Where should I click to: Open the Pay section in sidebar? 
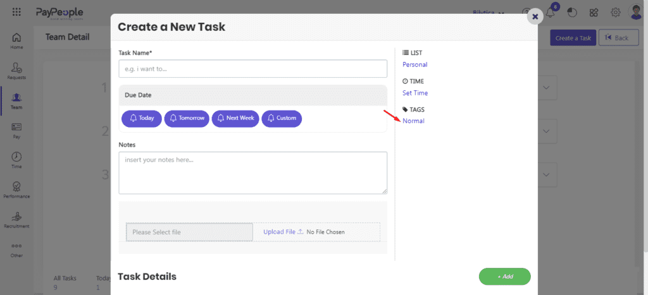pyautogui.click(x=16, y=131)
